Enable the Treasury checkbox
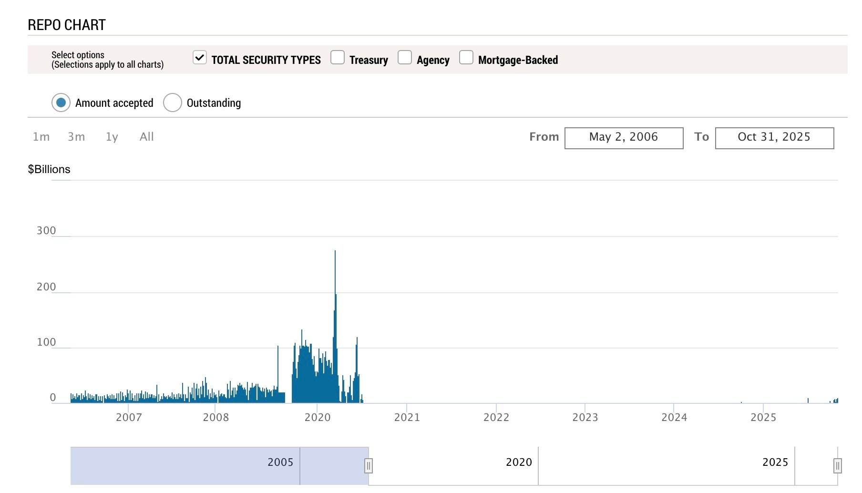 click(x=338, y=58)
